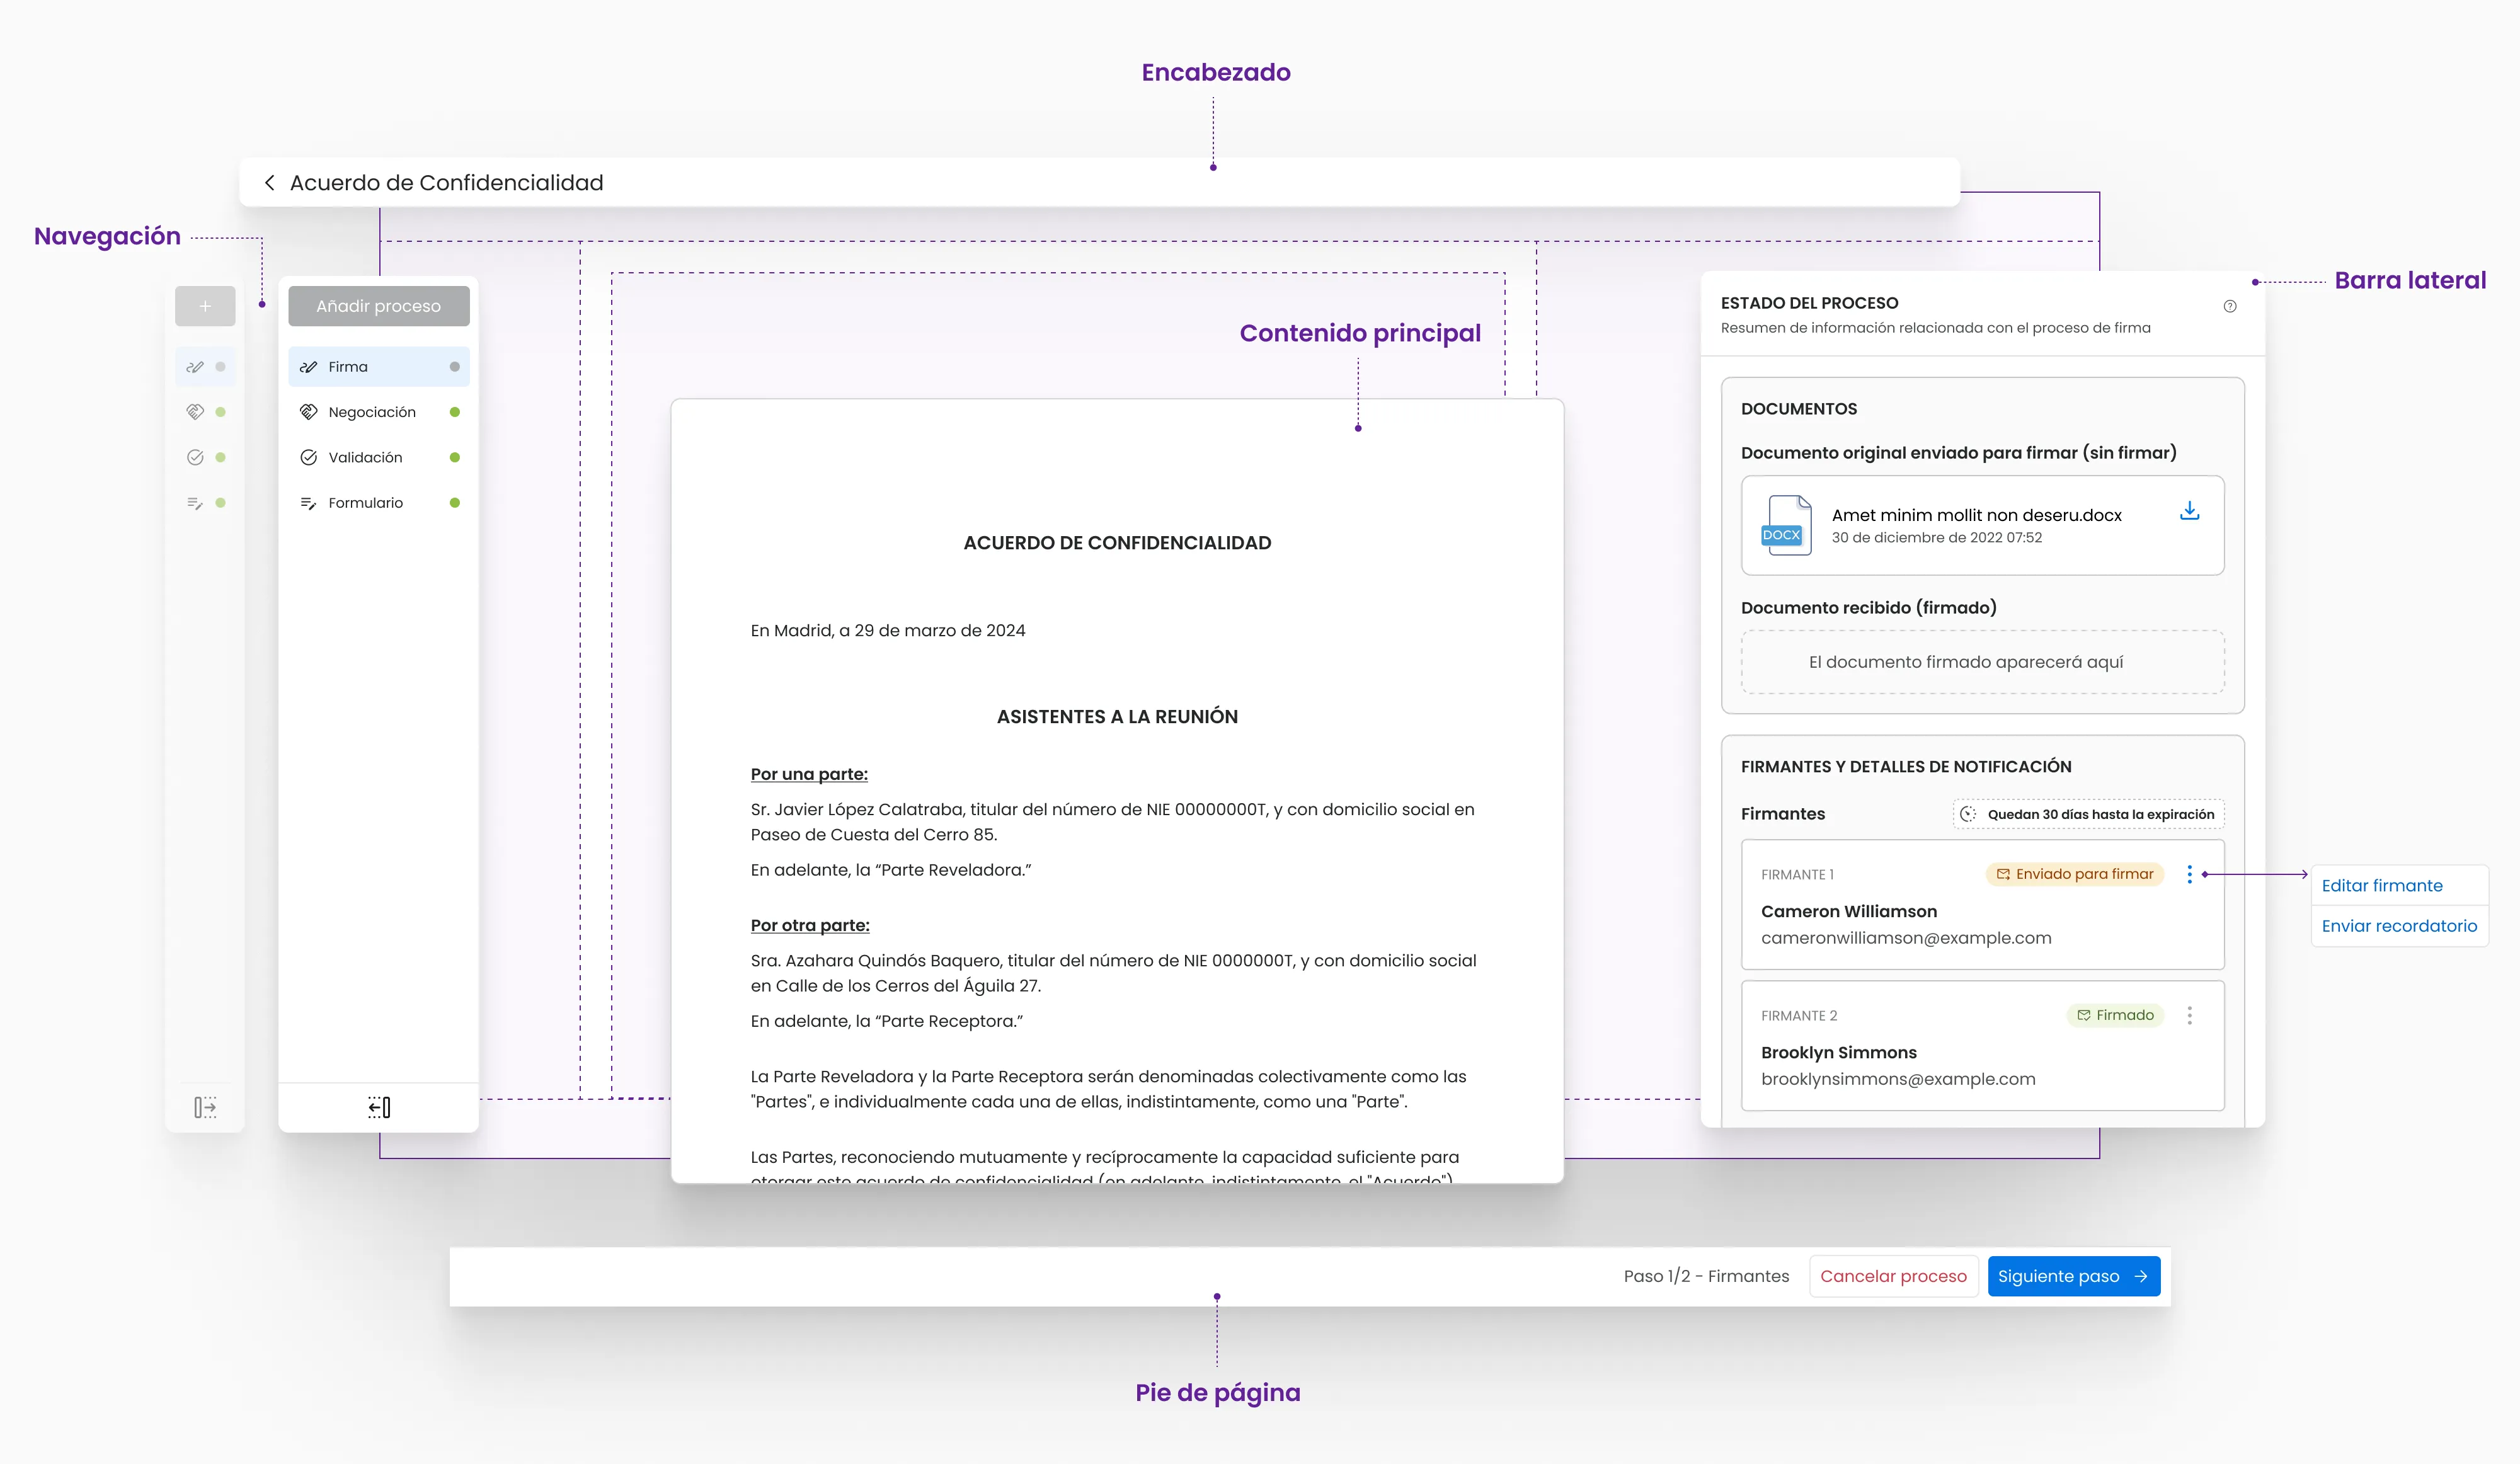The width and height of the screenshot is (2520, 1464).
Task: Click the Siguiente paso button
Action: [x=2073, y=1276]
